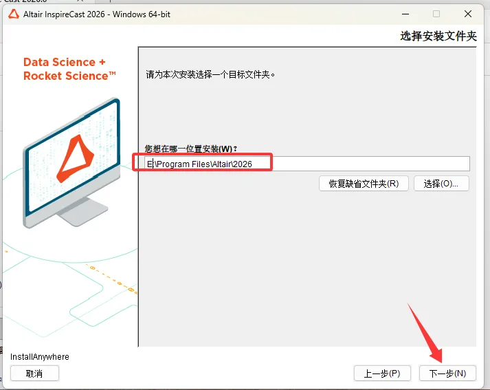Click the install path input field
Image resolution: width=490 pixels, height=390 pixels.
pyautogui.click(x=307, y=164)
